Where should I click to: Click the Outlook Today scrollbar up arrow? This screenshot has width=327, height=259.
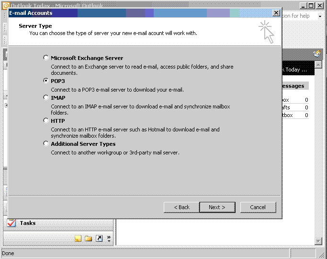pyautogui.click(x=318, y=65)
